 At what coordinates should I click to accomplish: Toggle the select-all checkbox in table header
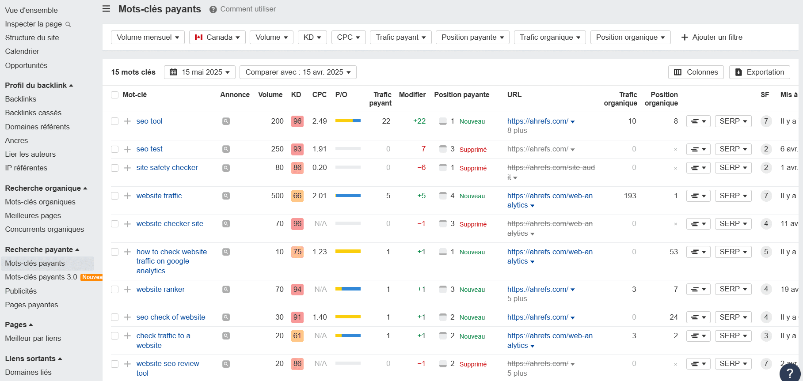[115, 95]
